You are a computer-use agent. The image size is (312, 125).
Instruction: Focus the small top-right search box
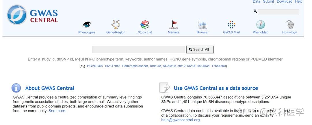coord(278,12)
